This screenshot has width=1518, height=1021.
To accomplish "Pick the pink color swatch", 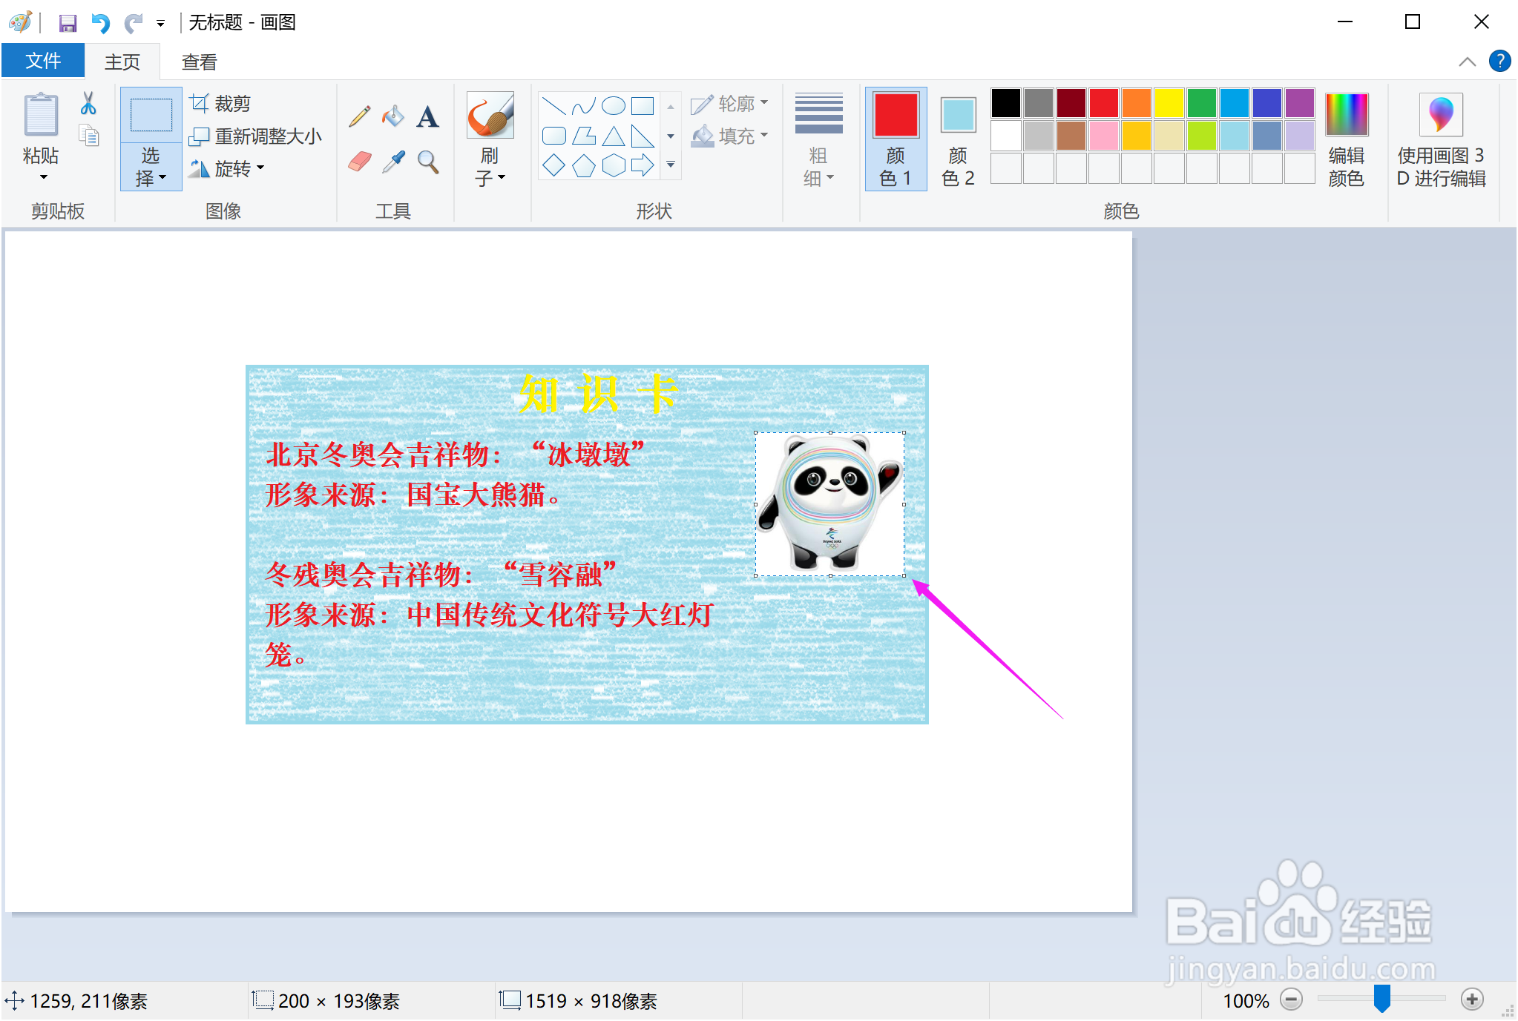I will 1104,136.
